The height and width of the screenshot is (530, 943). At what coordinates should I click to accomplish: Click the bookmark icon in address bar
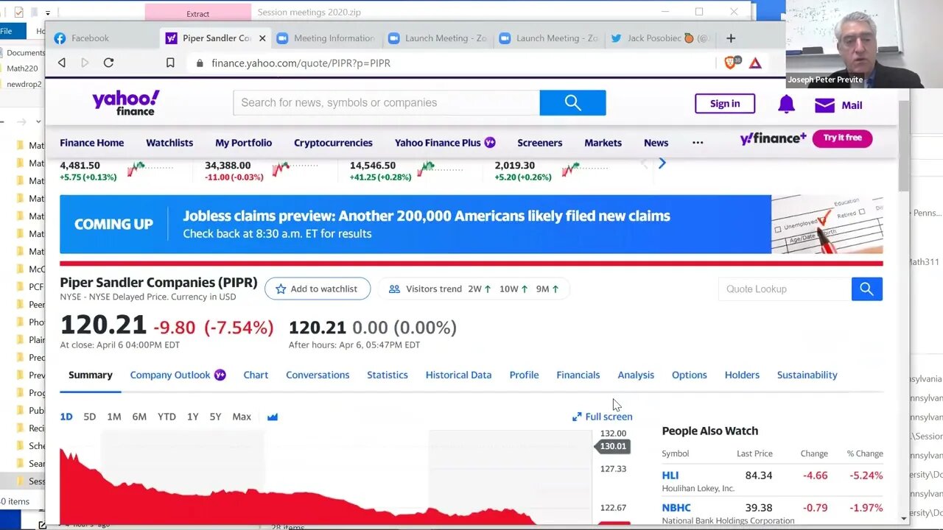click(x=170, y=63)
